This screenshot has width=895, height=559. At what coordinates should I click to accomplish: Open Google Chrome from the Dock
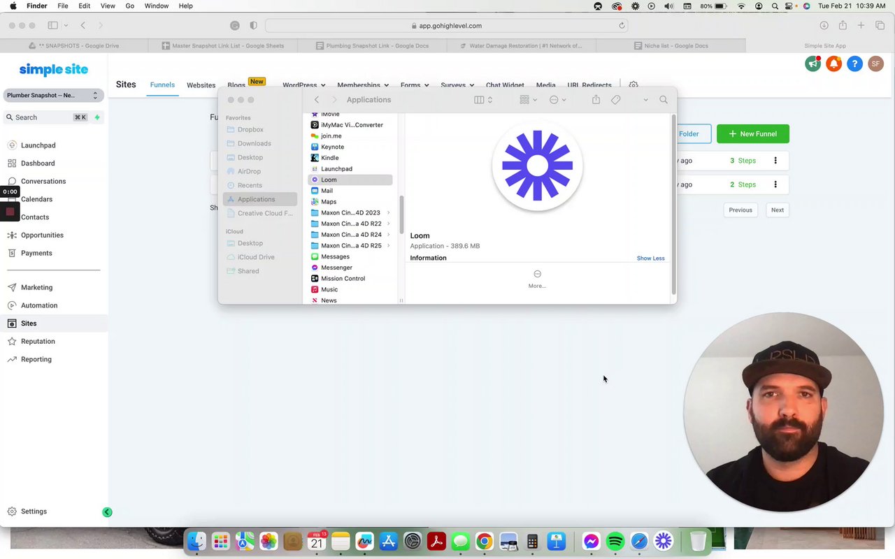pyautogui.click(x=484, y=542)
